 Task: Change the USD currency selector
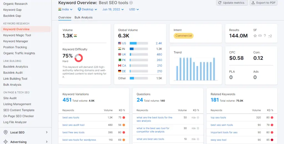(x=134, y=9)
